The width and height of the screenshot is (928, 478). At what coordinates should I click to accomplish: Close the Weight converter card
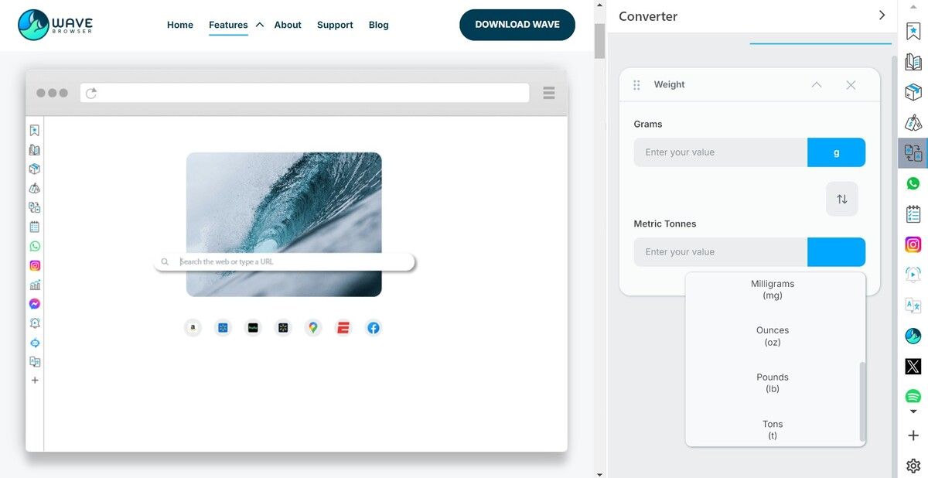[x=851, y=85]
